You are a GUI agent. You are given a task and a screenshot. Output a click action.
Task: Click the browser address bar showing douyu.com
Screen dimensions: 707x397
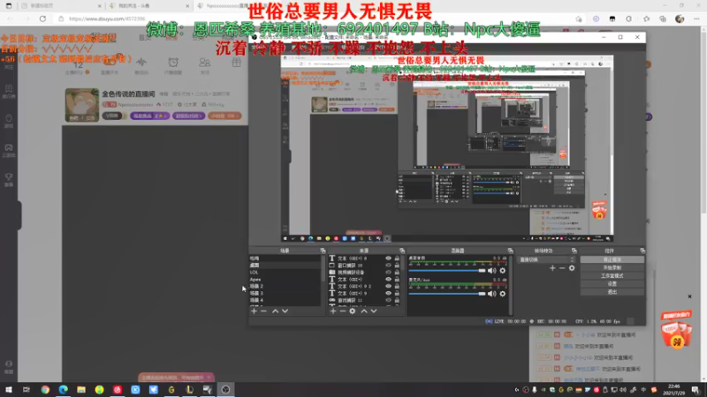pyautogui.click(x=315, y=19)
